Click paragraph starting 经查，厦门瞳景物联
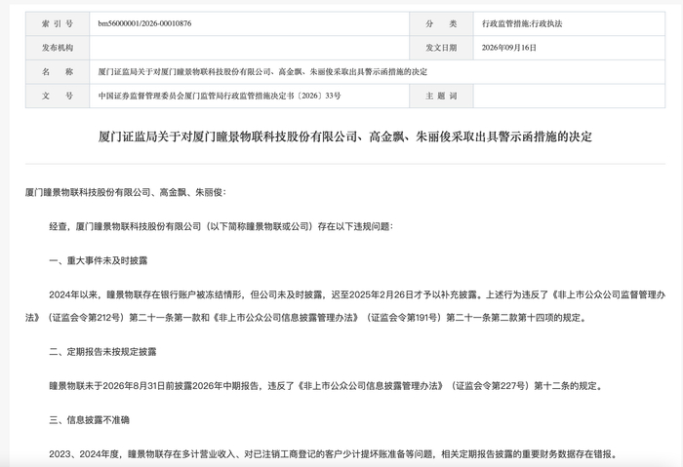The width and height of the screenshot is (683, 467). pyautogui.click(x=221, y=226)
